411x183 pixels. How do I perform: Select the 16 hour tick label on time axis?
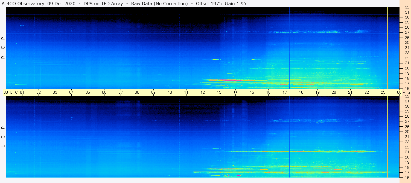point(268,92)
